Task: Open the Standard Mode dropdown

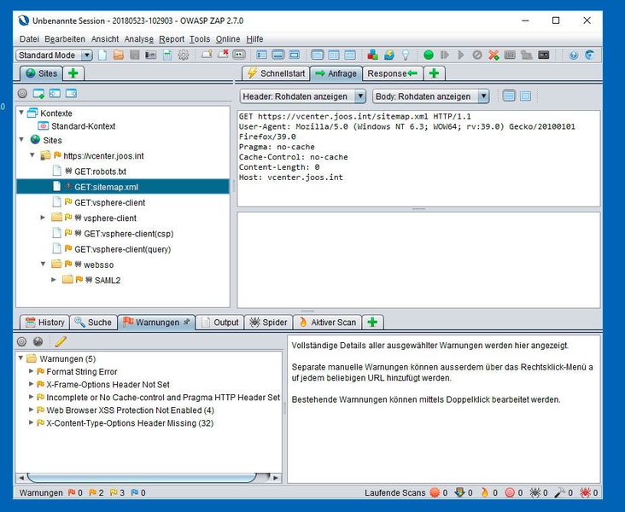Action: point(54,55)
